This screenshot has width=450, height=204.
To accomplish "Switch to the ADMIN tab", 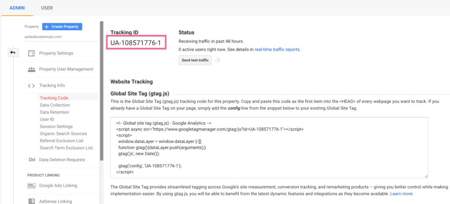I will [17, 8].
